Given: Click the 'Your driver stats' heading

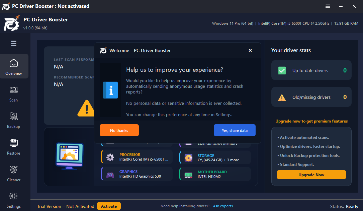Looking at the screenshot, I should 291,50.
